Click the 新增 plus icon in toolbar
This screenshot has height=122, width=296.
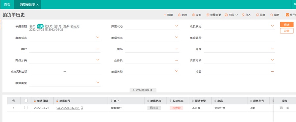(165, 15)
